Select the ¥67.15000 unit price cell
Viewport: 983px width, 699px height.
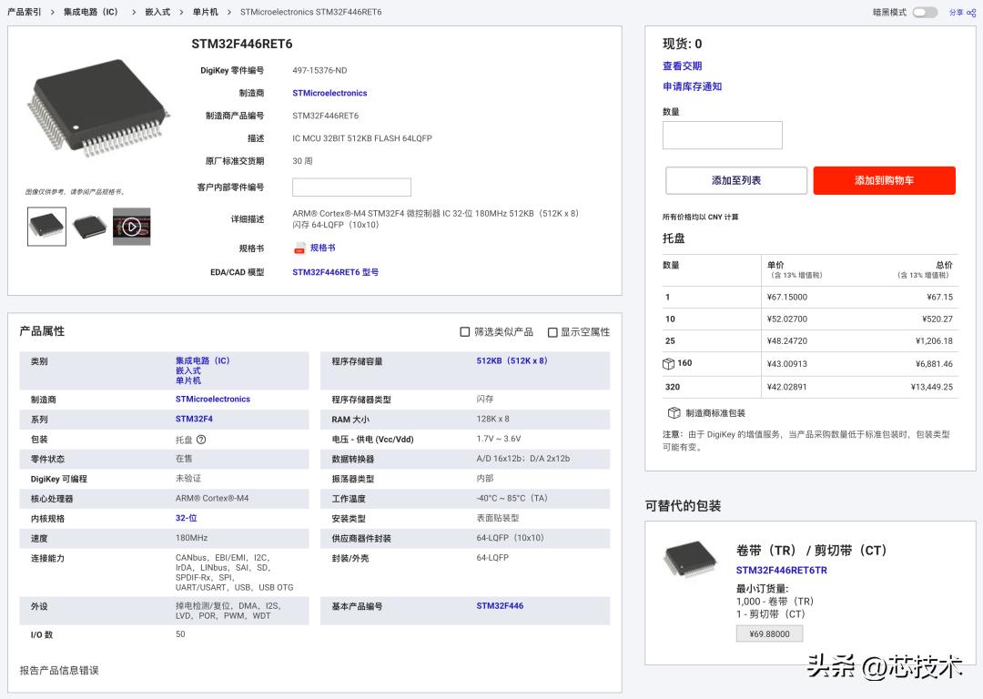[x=786, y=297]
